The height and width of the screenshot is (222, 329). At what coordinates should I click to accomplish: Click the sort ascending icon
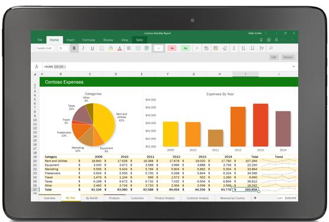point(243,48)
